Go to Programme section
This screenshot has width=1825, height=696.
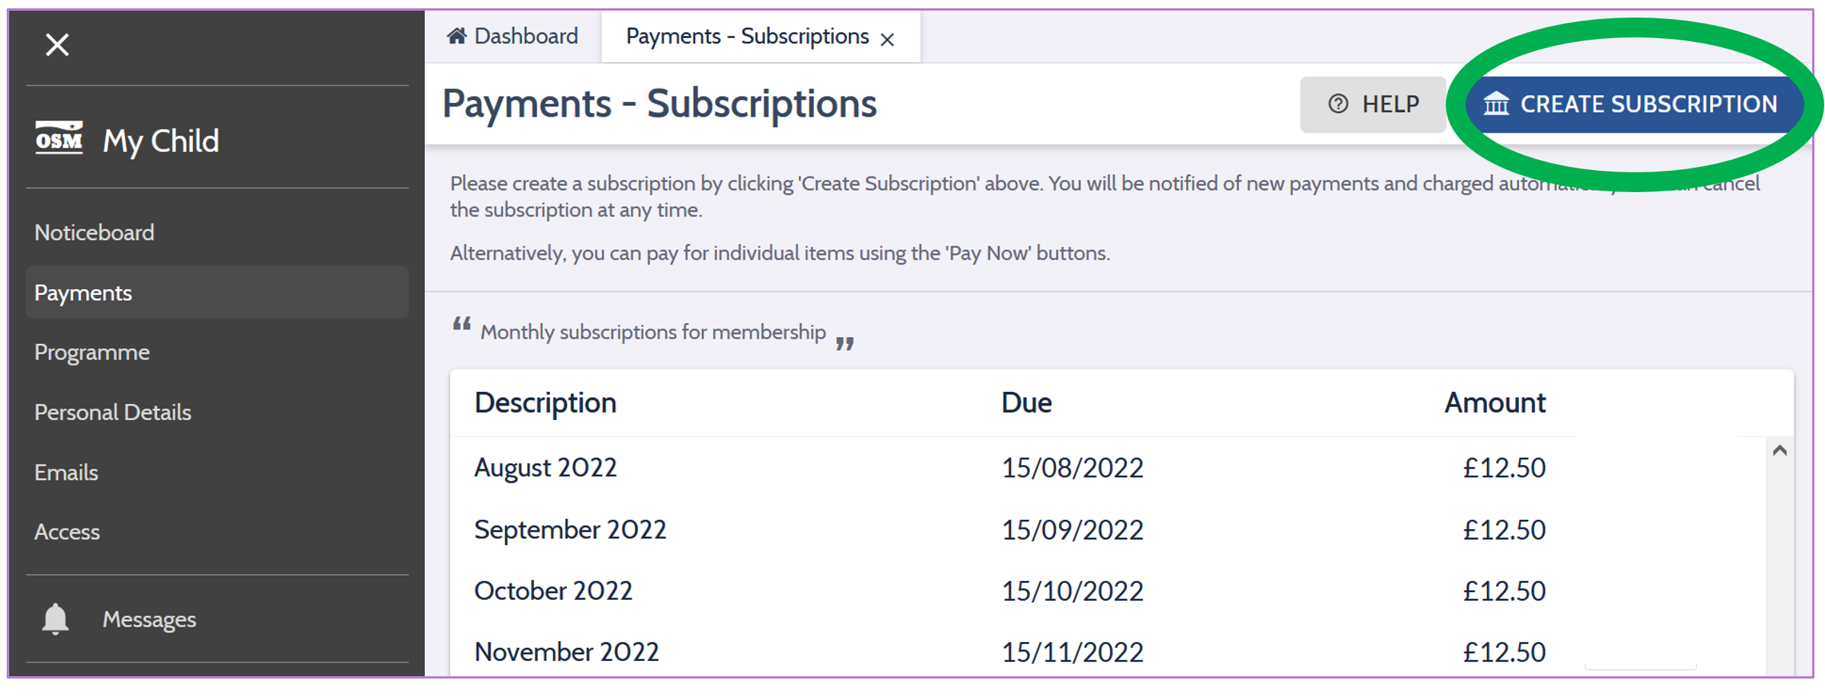[92, 352]
